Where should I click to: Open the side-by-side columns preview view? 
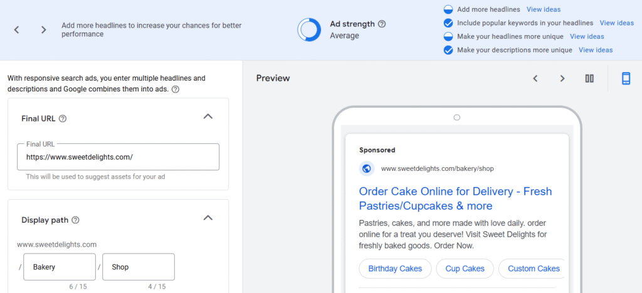pos(589,78)
